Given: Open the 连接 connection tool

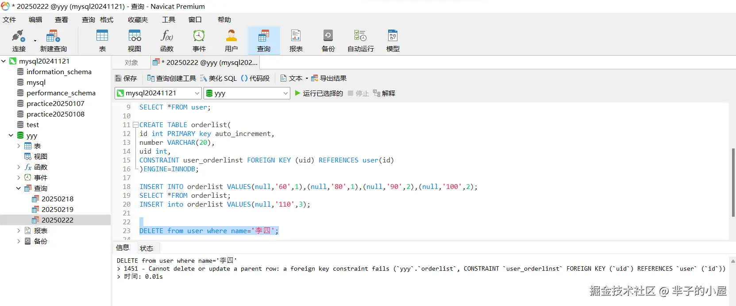Looking at the screenshot, I should tap(19, 41).
